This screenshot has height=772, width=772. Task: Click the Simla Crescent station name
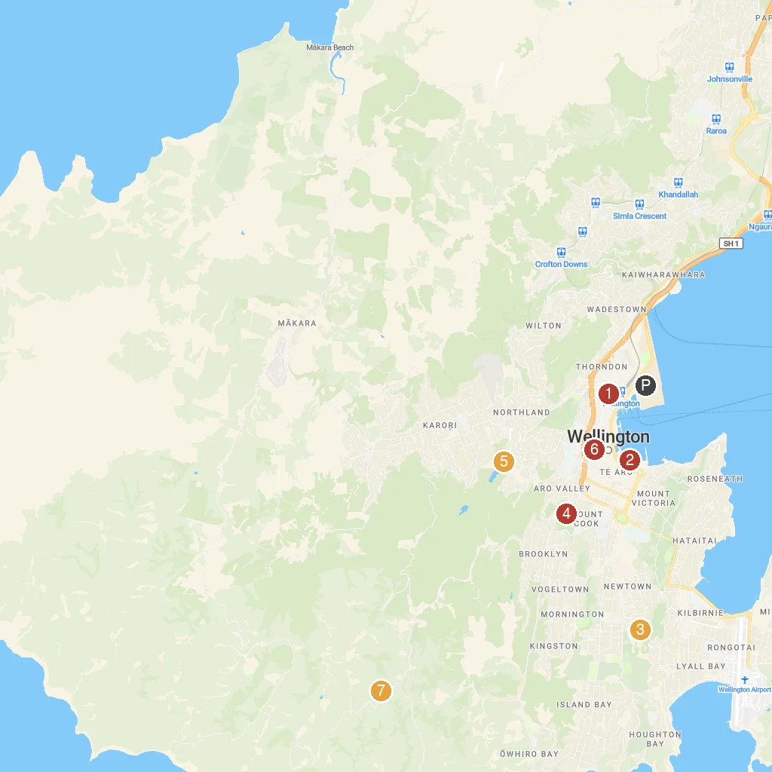pos(639,216)
